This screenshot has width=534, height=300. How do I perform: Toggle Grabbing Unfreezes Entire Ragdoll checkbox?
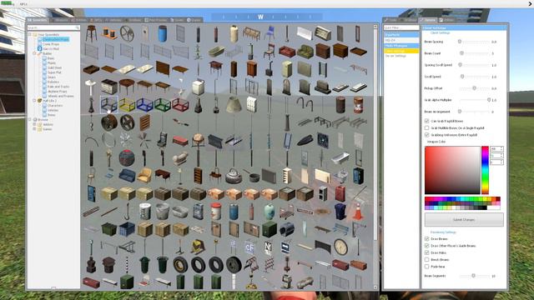click(426, 135)
